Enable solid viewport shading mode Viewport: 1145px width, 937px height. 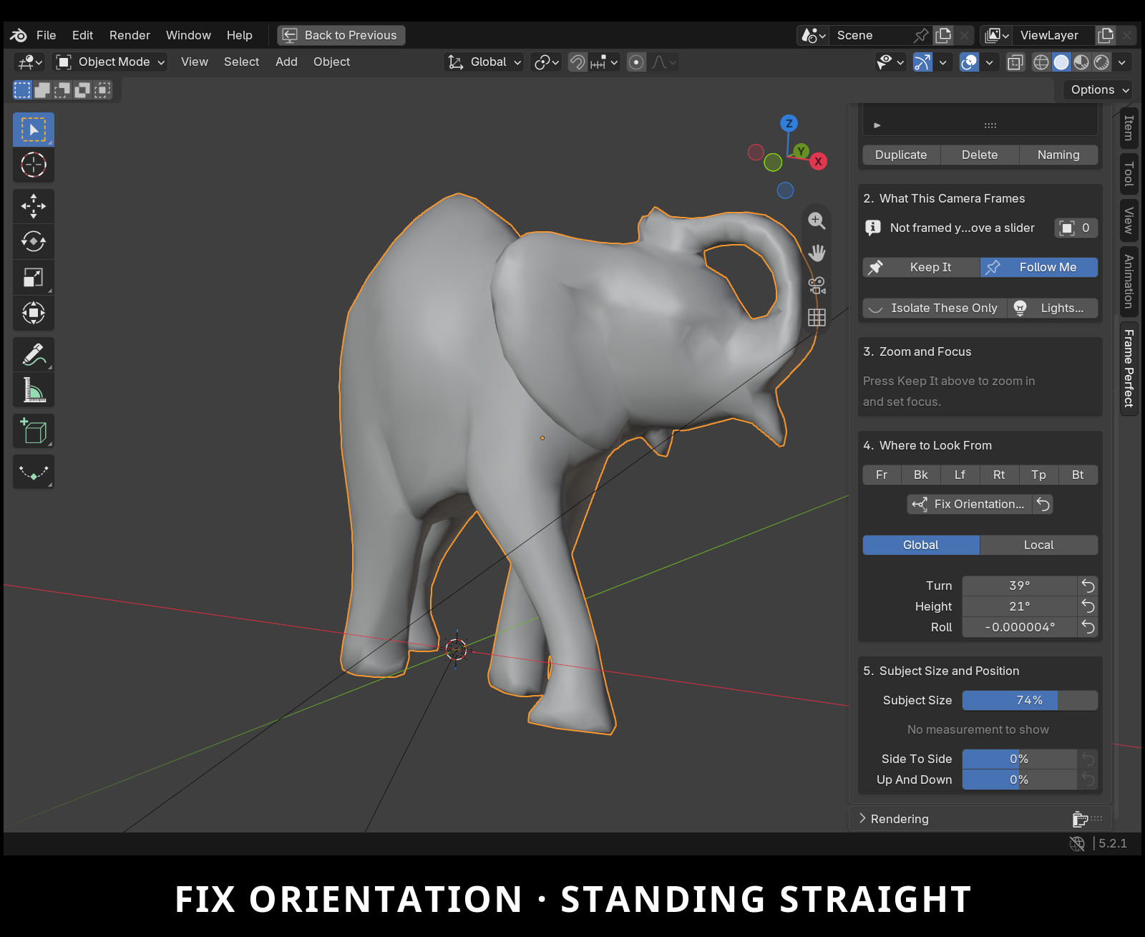pos(1061,62)
